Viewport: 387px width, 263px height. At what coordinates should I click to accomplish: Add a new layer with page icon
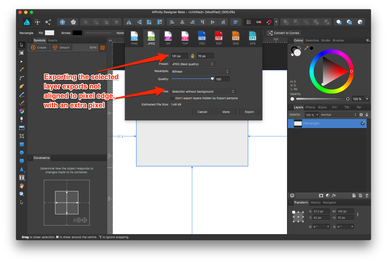pos(354,196)
